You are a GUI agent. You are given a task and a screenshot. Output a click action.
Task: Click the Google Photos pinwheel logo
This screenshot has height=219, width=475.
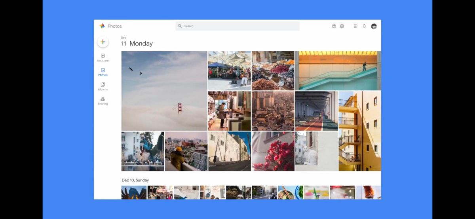(103, 26)
